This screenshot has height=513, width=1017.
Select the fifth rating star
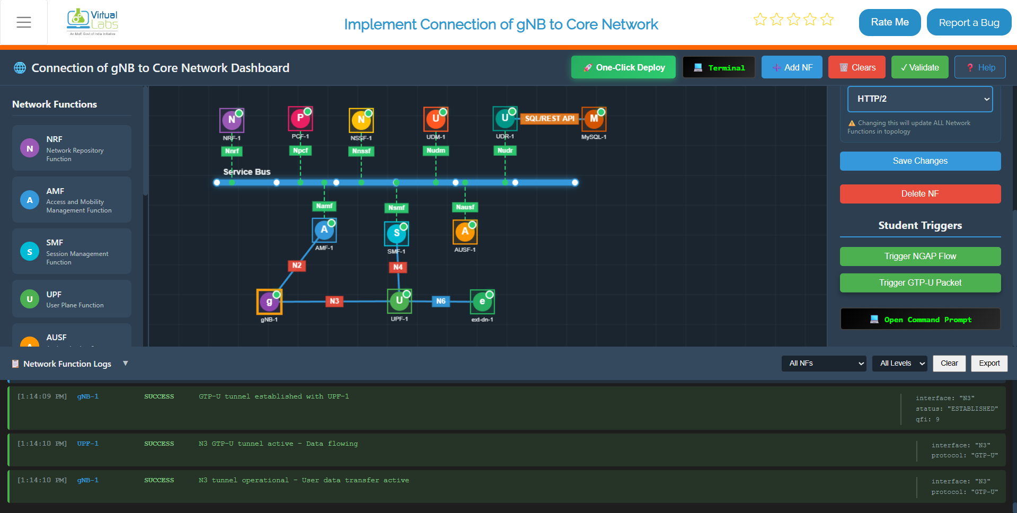[827, 20]
